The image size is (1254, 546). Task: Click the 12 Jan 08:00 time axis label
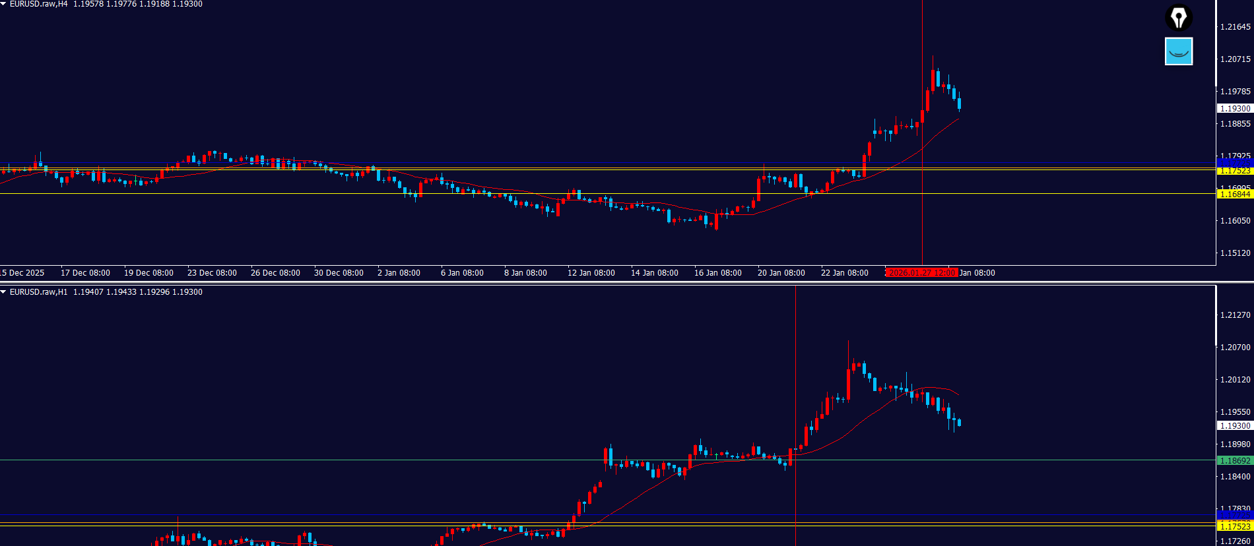click(x=591, y=273)
